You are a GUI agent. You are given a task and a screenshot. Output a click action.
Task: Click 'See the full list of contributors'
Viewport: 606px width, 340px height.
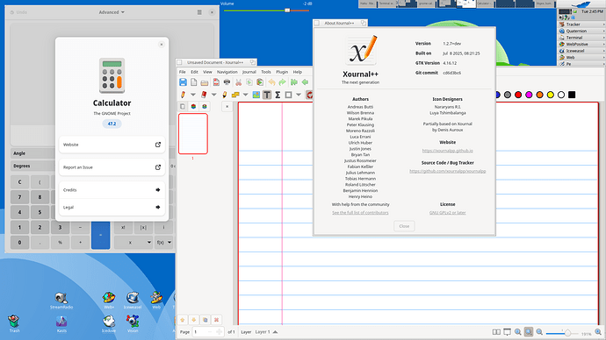click(360, 213)
